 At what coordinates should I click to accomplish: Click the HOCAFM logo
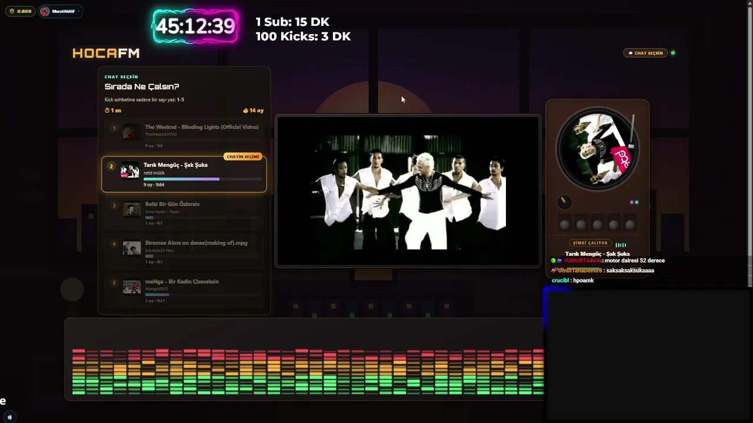[x=106, y=53]
